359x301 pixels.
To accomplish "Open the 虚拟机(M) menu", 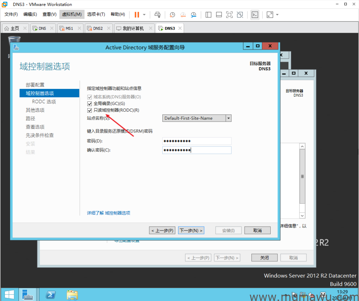I will tap(72, 14).
